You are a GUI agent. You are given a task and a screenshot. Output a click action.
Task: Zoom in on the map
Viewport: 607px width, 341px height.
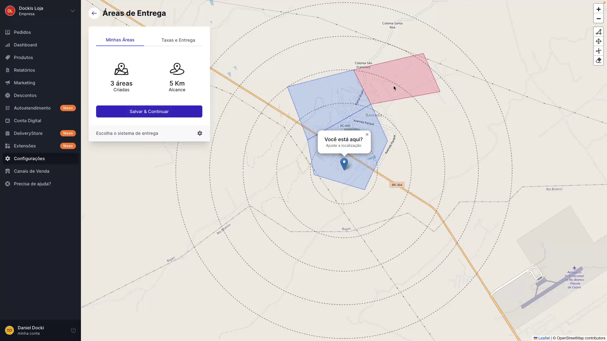pos(598,9)
